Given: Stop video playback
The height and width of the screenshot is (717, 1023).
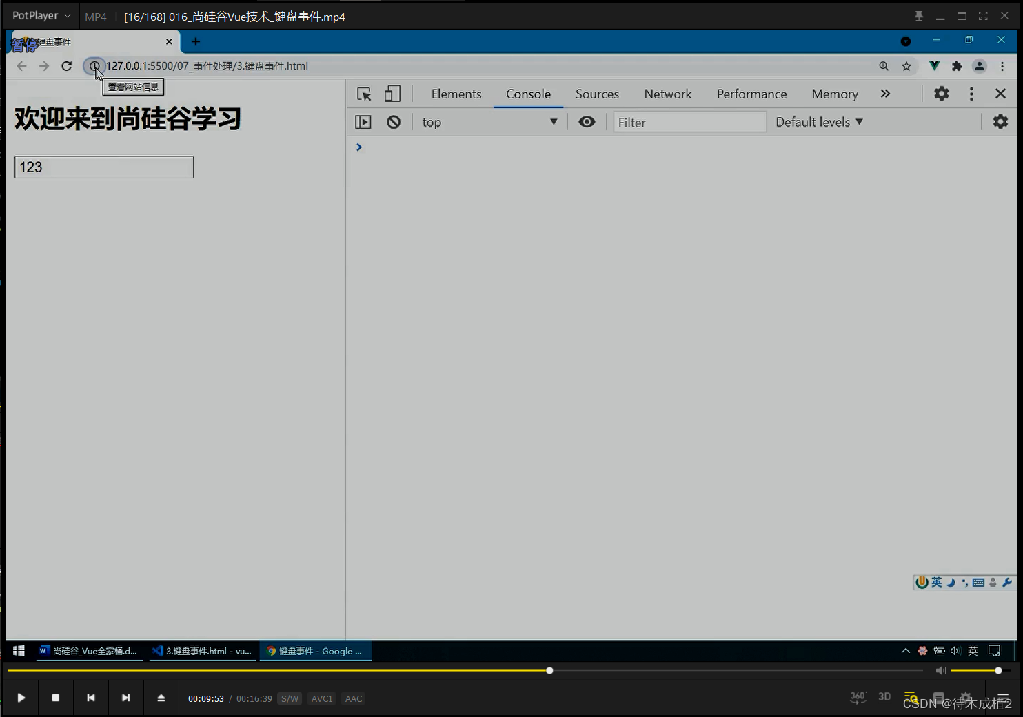Looking at the screenshot, I should pos(56,698).
